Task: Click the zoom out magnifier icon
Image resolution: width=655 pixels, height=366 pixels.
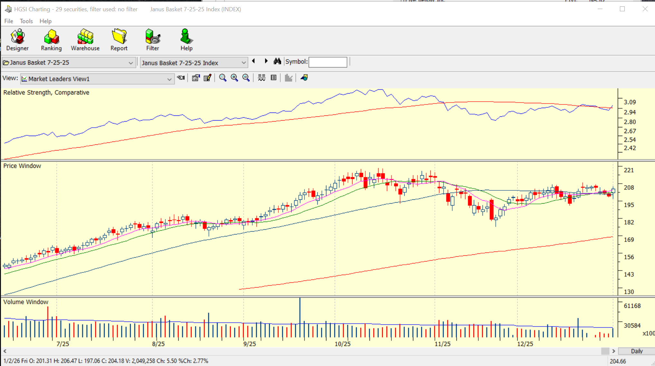Action: [246, 78]
